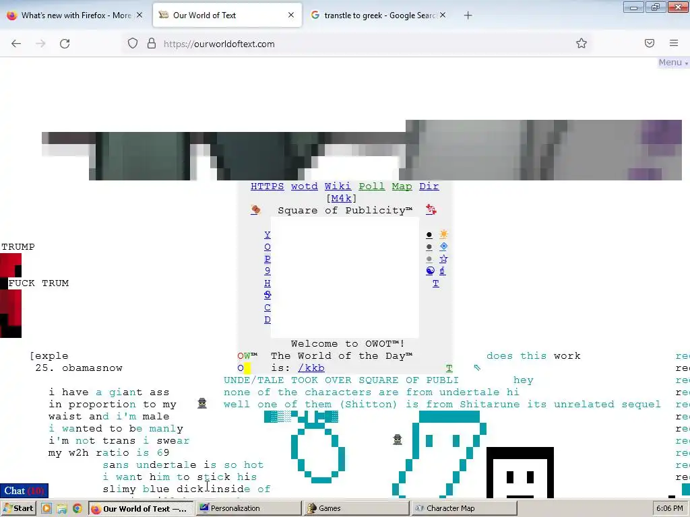Switch to the Google Search tab
This screenshot has height=517, width=690.
377,15
